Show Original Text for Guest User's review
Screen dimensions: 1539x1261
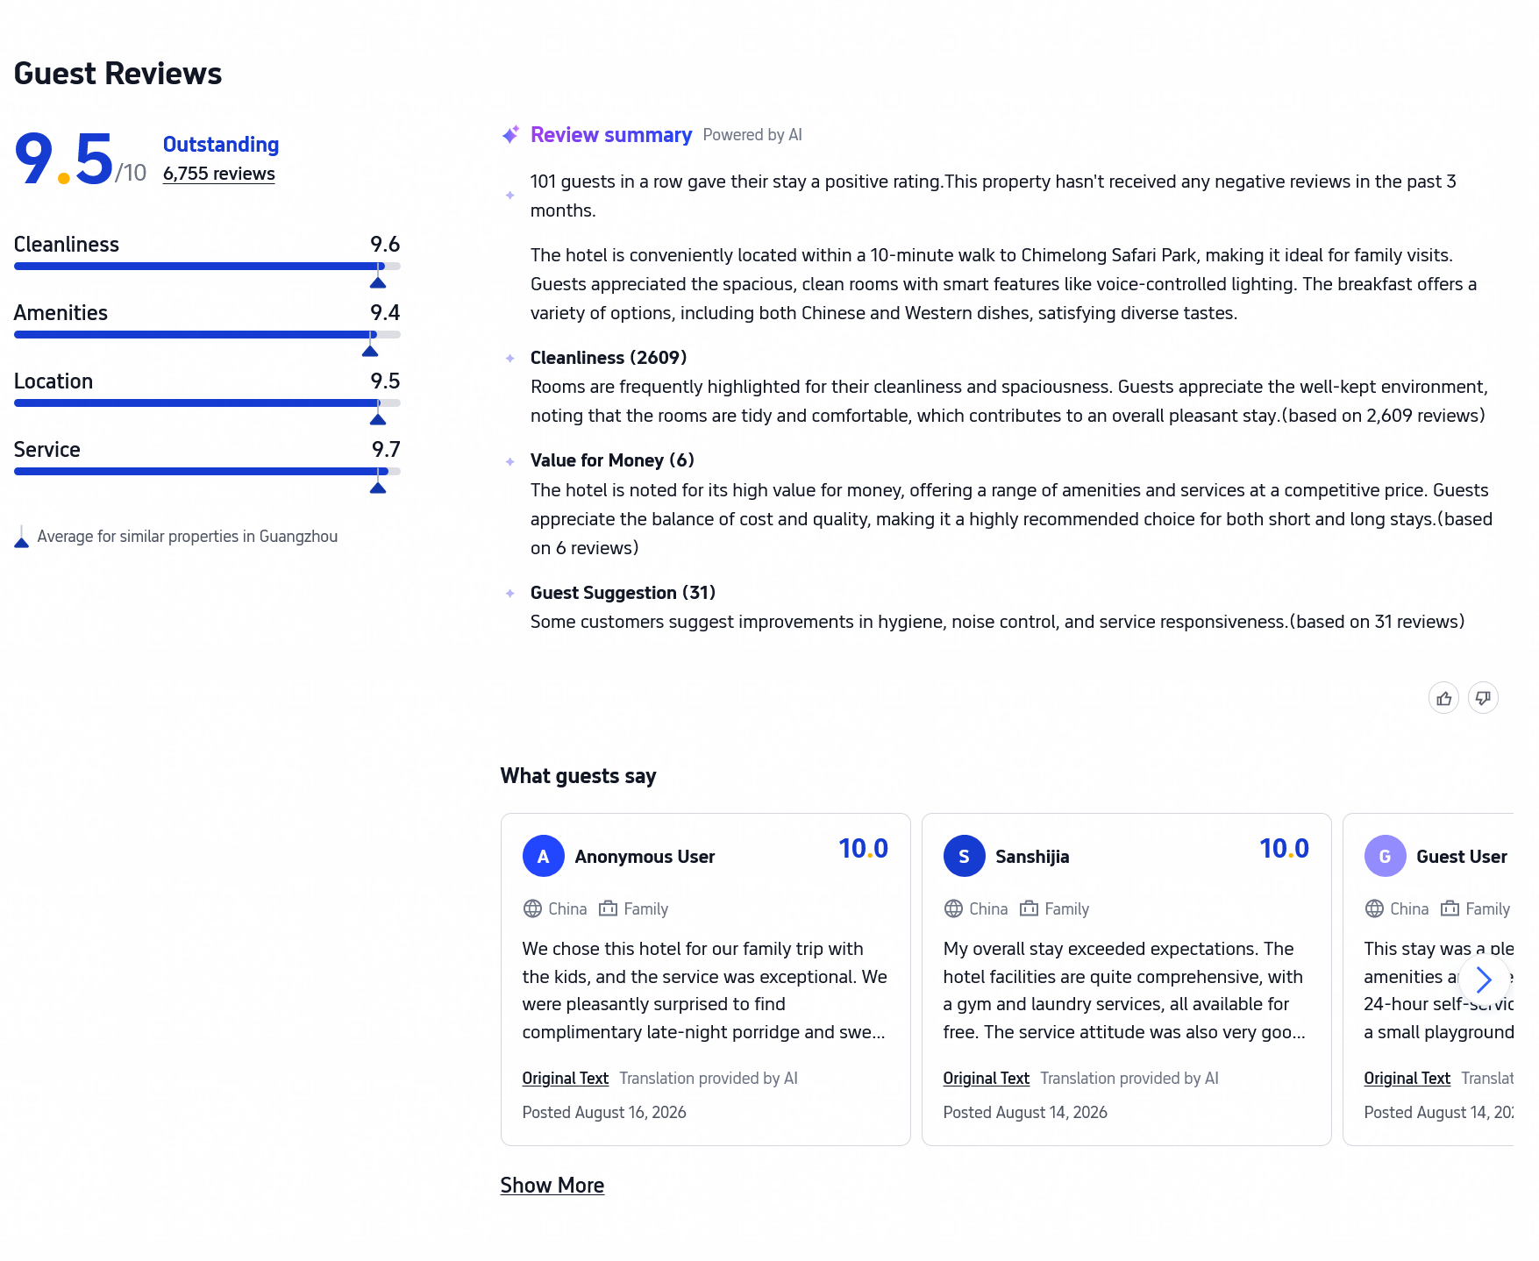1407,1079
